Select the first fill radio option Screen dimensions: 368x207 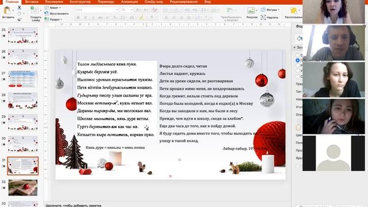[298, 55]
